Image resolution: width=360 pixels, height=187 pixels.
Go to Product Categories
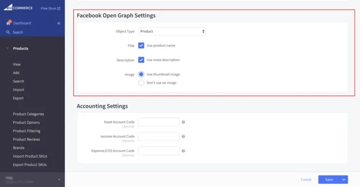coord(28,114)
